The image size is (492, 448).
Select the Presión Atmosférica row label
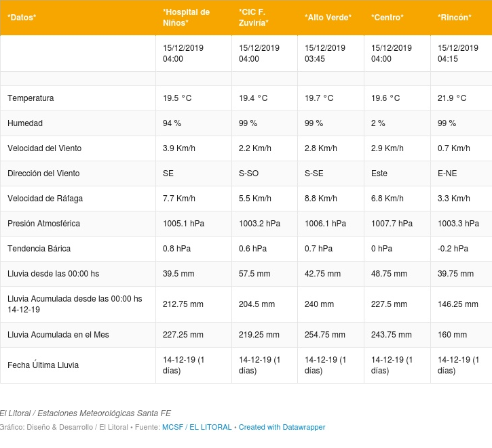click(x=44, y=224)
